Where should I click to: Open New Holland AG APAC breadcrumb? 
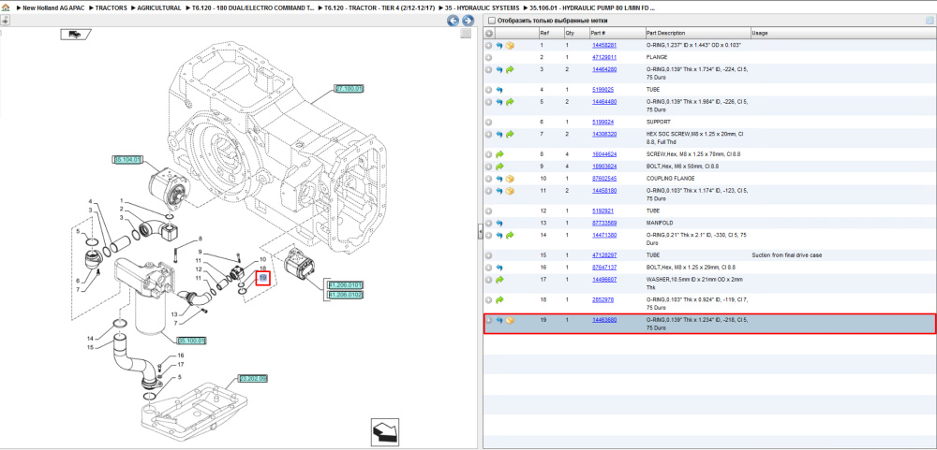tap(53, 8)
